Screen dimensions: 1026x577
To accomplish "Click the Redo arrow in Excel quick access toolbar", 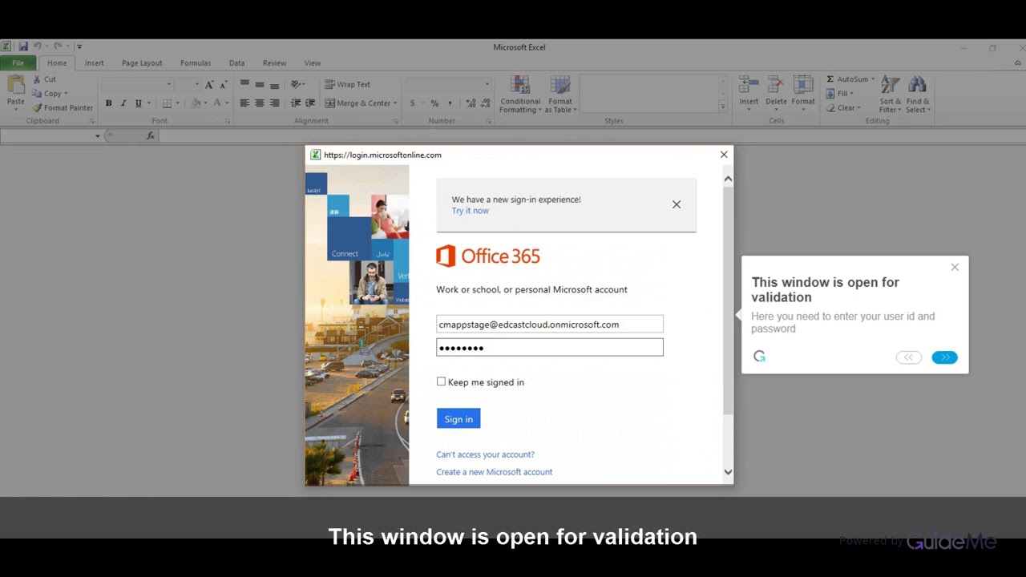I will tap(58, 46).
